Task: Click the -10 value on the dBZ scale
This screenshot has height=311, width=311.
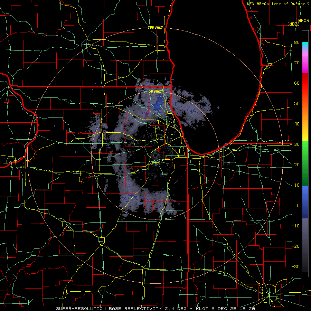Action: pos(295,226)
